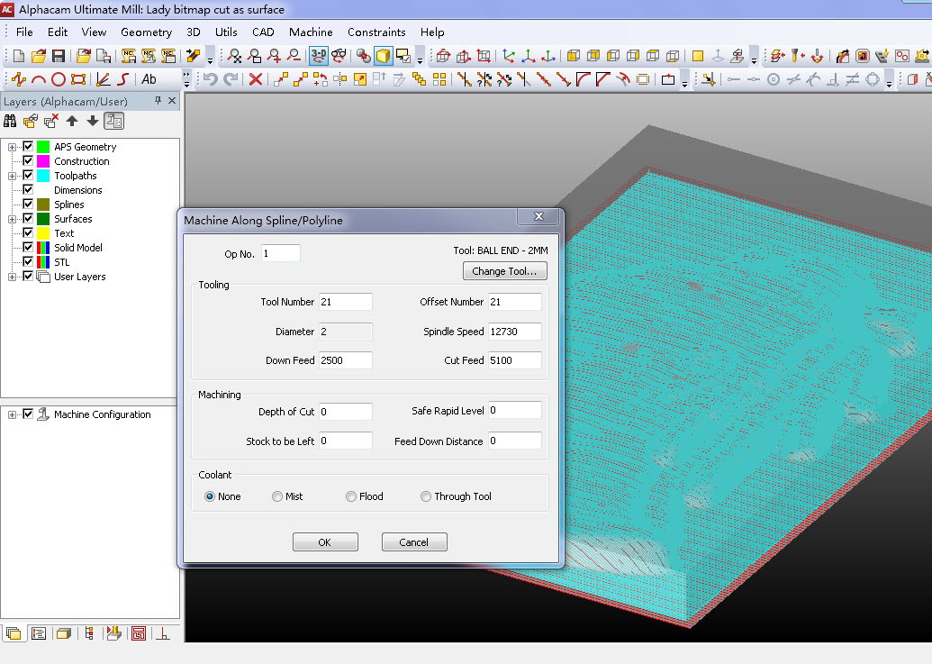Click the Cut Feed input field
This screenshot has height=664, width=932.
click(x=515, y=360)
